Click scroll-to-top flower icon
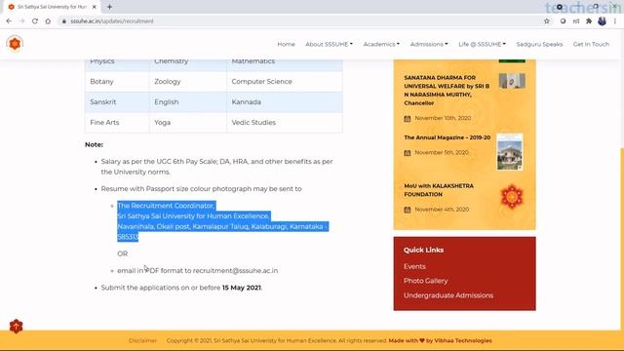The image size is (624, 351). click(16, 327)
